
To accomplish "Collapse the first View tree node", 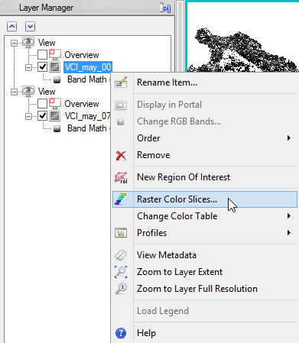I will pos(14,43).
